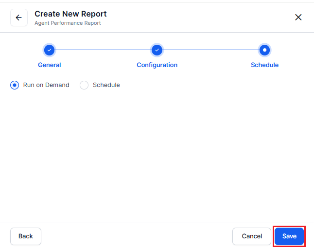This screenshot has width=314, height=250.
Task: Cancel the report creation
Action: click(x=251, y=236)
